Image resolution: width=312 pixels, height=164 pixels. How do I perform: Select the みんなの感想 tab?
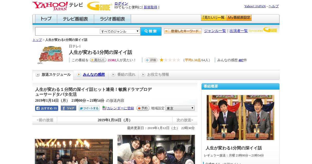91,75
